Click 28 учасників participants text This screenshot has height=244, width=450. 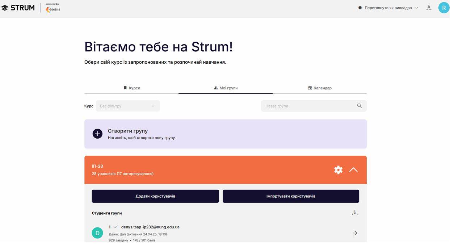tap(123, 174)
